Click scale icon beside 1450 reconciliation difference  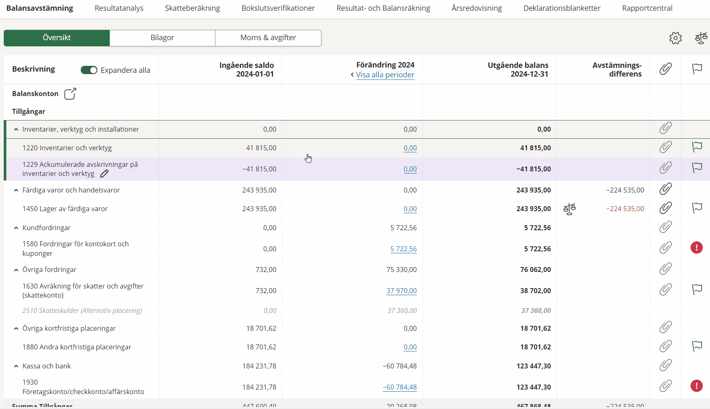click(x=570, y=209)
